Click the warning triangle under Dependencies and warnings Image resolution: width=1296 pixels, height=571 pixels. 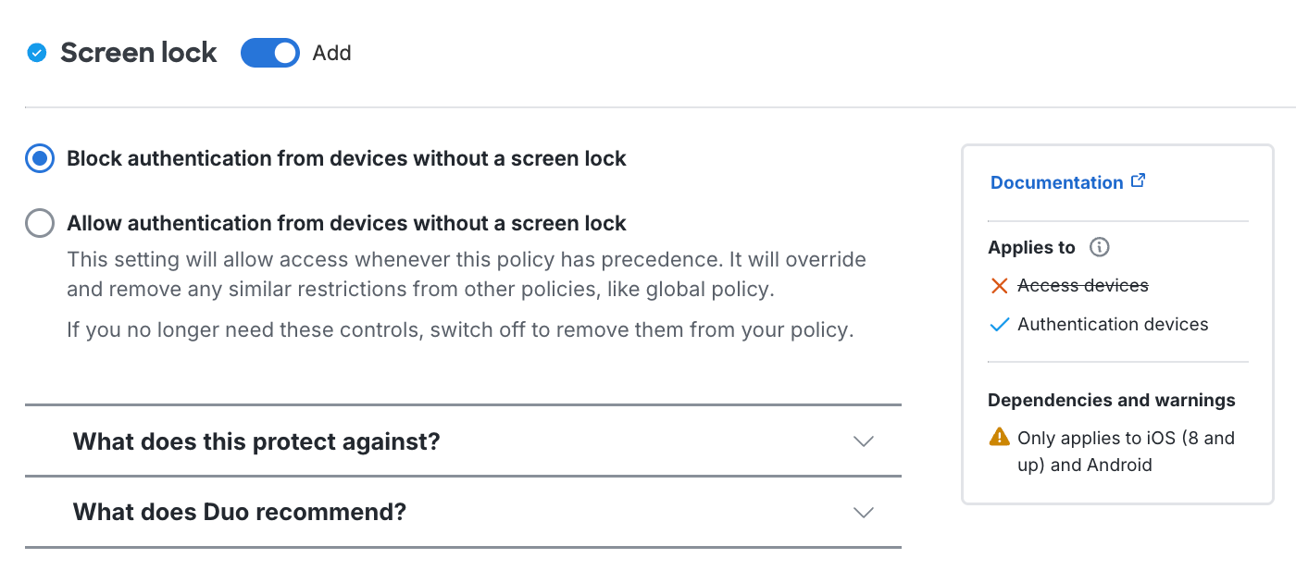tap(1000, 437)
